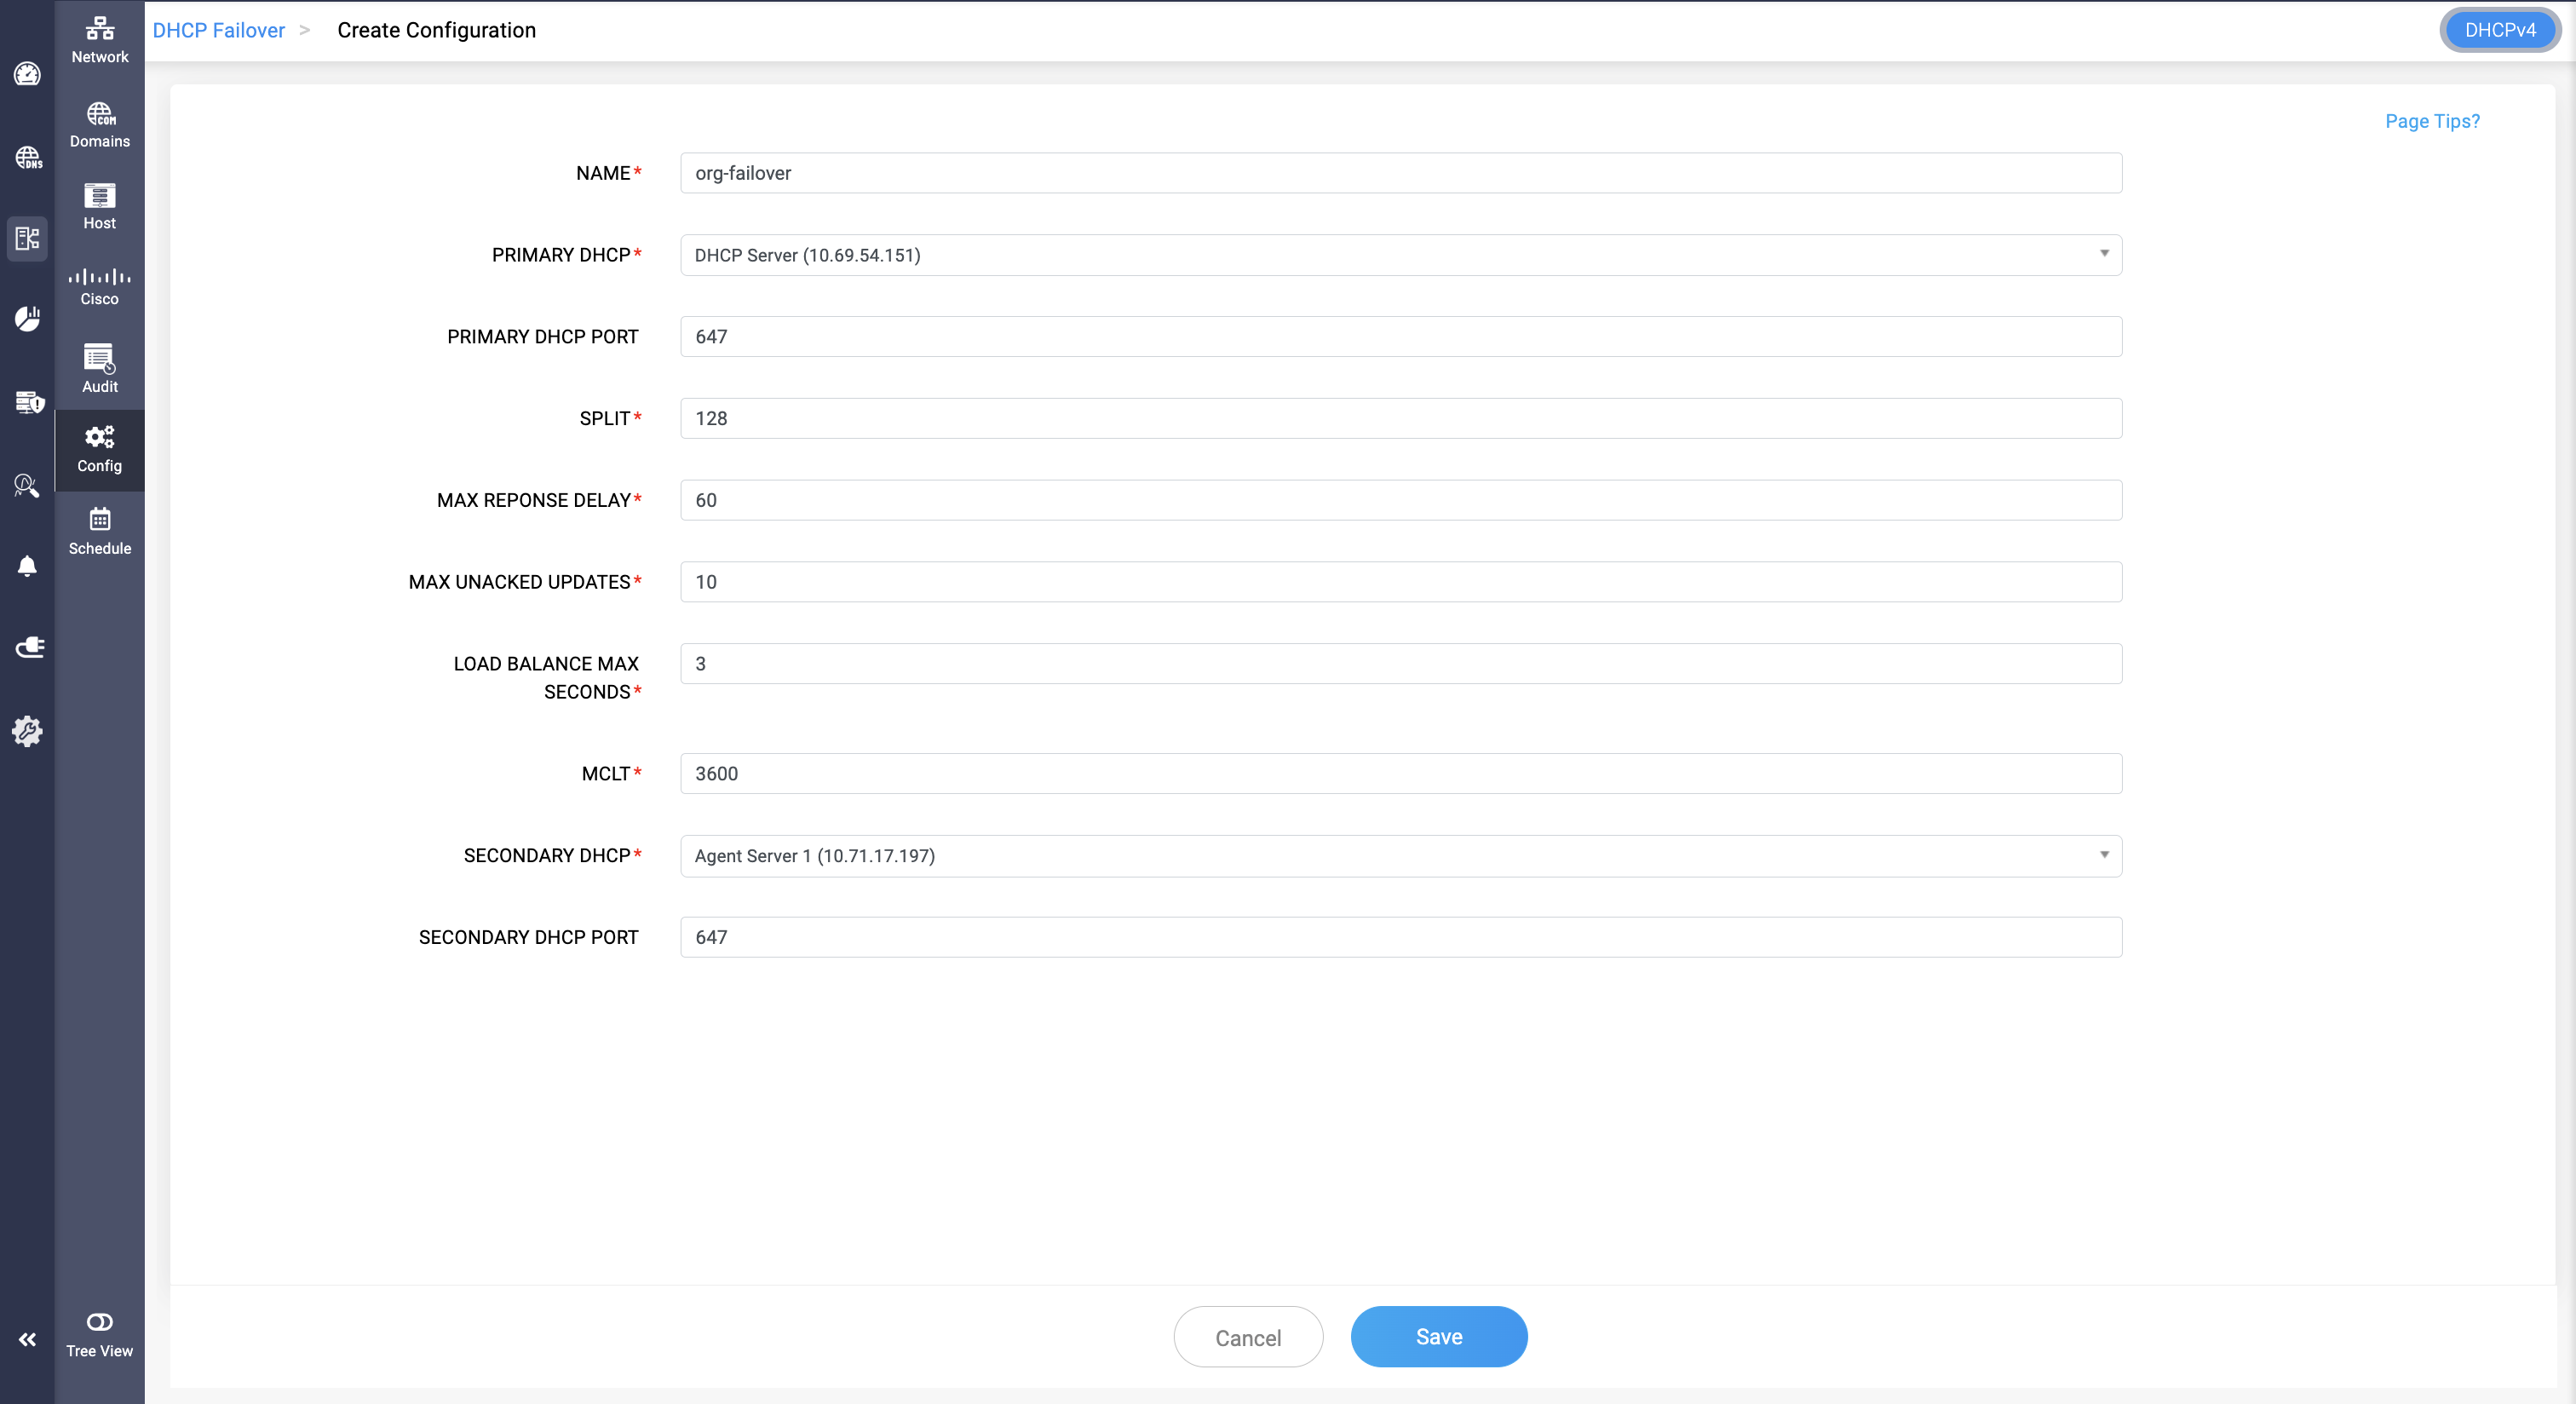The width and height of the screenshot is (2576, 1404).
Task: Open the Host sidebar item
Action: (x=99, y=206)
